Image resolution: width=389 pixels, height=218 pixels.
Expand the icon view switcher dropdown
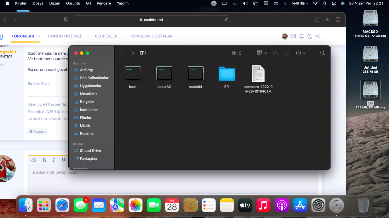237,53
